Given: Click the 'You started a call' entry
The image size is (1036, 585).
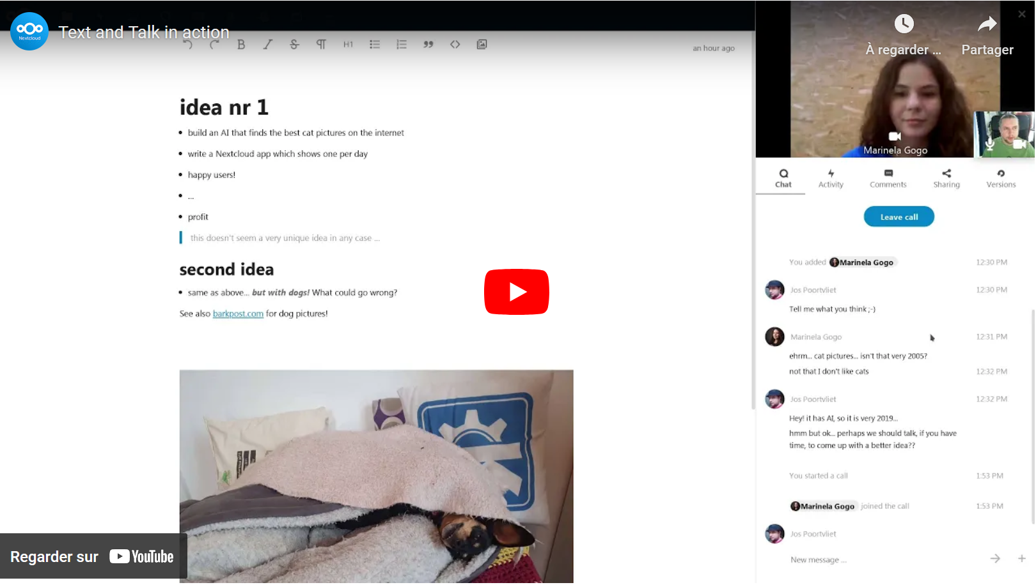Looking at the screenshot, I should coord(818,476).
